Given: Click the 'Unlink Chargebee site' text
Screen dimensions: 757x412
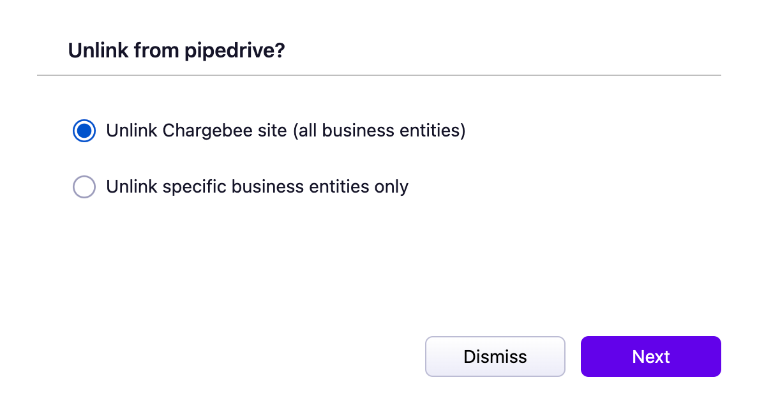Looking at the screenshot, I should point(197,131).
